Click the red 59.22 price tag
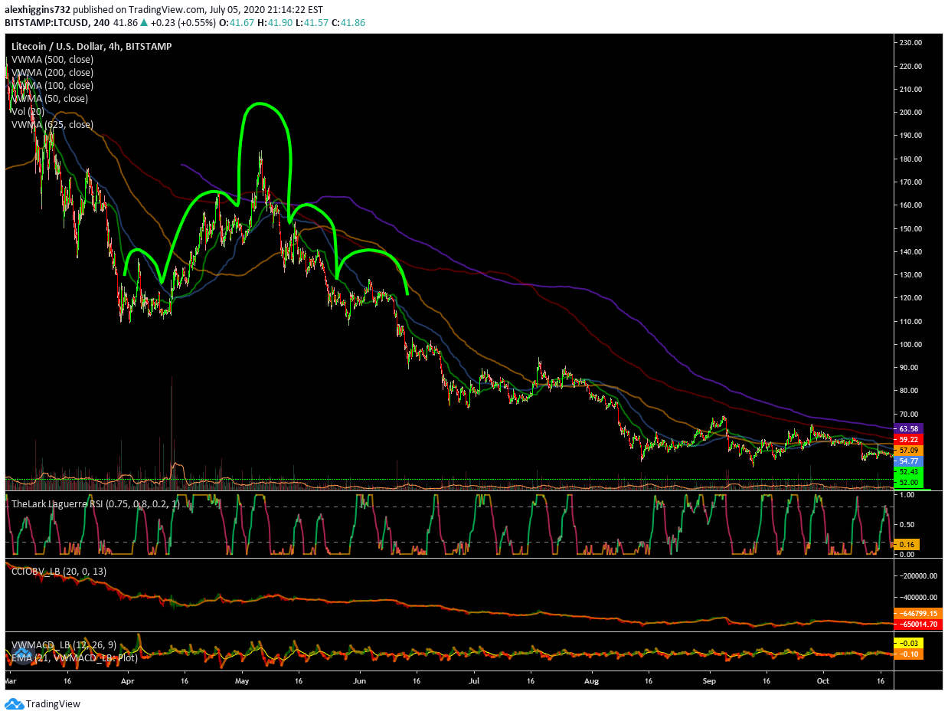The width and height of the screenshot is (948, 718). pyautogui.click(x=909, y=440)
